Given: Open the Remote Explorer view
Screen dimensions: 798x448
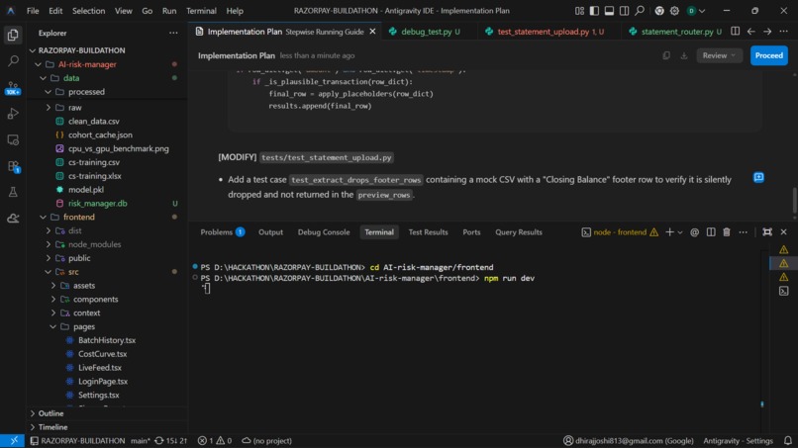Looking at the screenshot, I should [x=13, y=139].
